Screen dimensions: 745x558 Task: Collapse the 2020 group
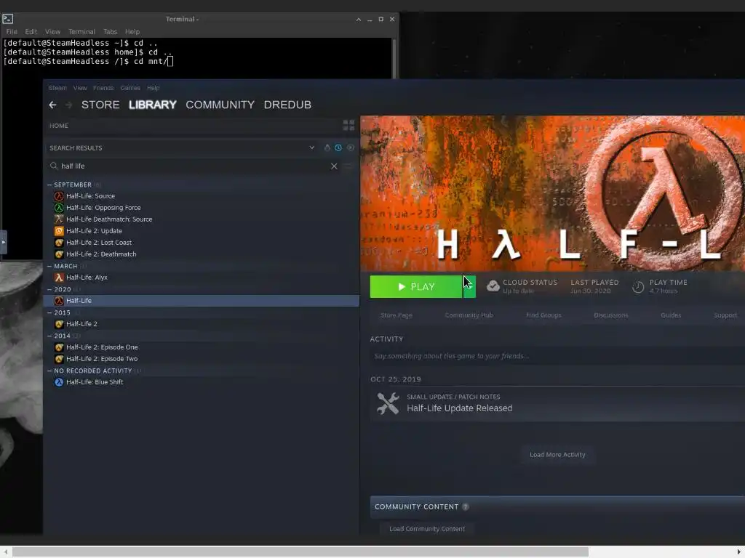point(49,289)
